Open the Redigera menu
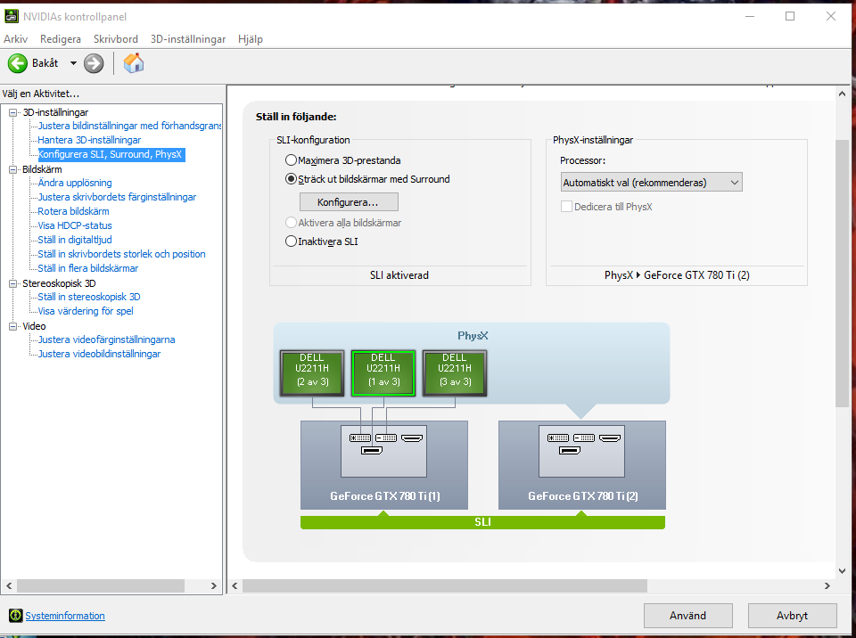 (x=61, y=39)
